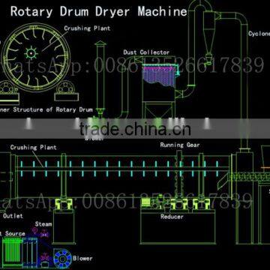This screenshot has height=270, width=270.
Task: Click the "Rotary Drum Dryer Machine" title
Action: [x=98, y=12]
